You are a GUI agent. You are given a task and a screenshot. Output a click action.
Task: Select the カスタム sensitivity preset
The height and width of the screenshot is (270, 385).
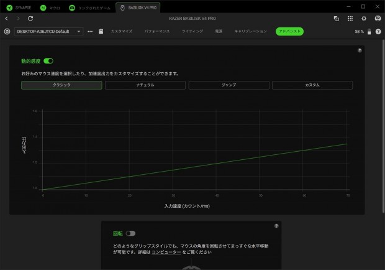click(312, 85)
